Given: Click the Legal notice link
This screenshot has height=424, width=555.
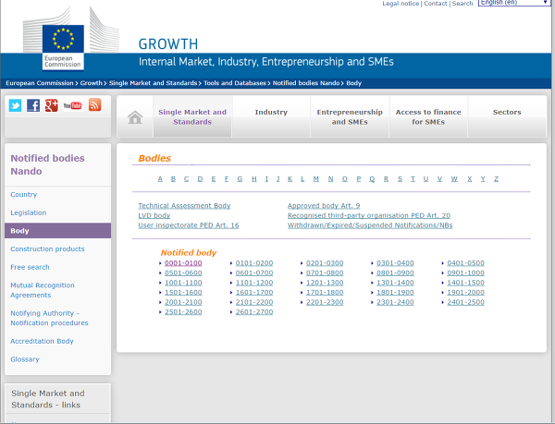Looking at the screenshot, I should click(x=401, y=4).
